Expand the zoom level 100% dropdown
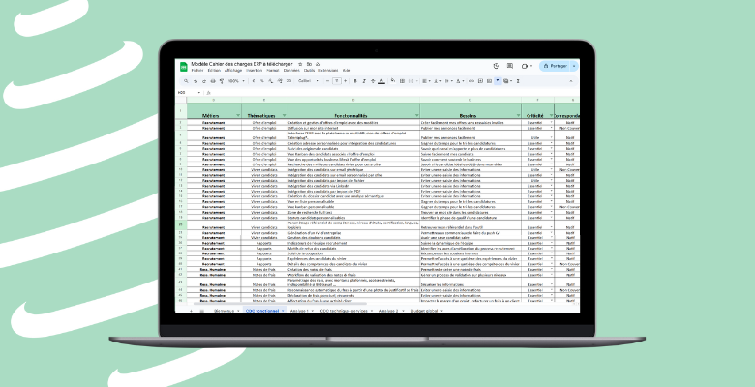The height and width of the screenshot is (387, 755). (x=234, y=81)
